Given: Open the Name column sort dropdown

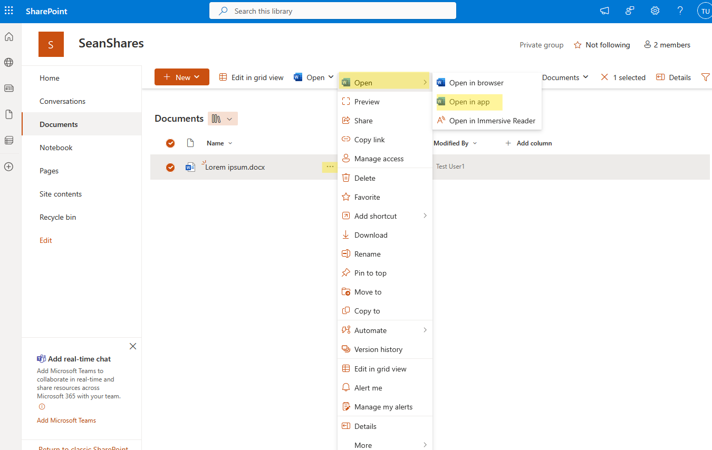Looking at the screenshot, I should coord(229,143).
